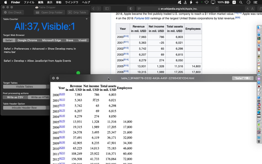The width and height of the screenshot is (262, 164).
Task: Open Spotlight search icon
Action: coord(241,2)
